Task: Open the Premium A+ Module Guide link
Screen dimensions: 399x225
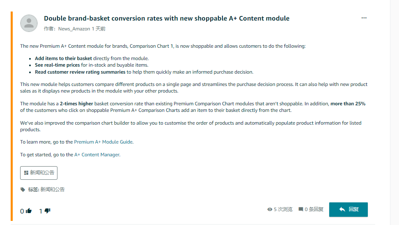Action: tap(103, 142)
